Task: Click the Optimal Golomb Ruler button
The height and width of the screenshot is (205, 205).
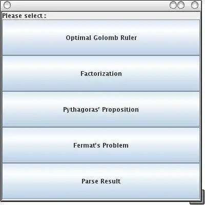Action: [x=101, y=37]
